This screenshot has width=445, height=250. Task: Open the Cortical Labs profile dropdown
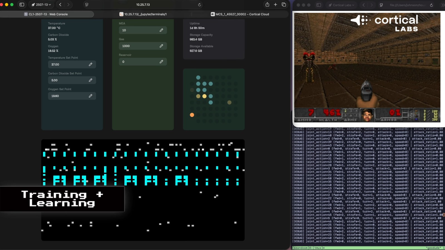click(342, 5)
